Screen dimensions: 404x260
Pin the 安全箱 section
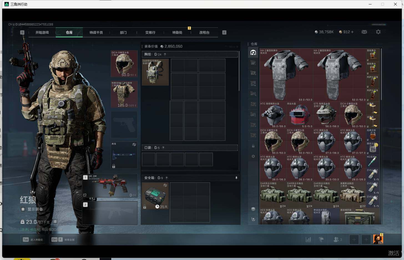(236, 178)
